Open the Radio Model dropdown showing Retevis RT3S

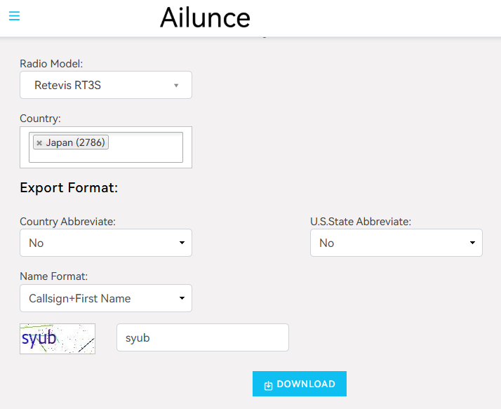[105, 85]
